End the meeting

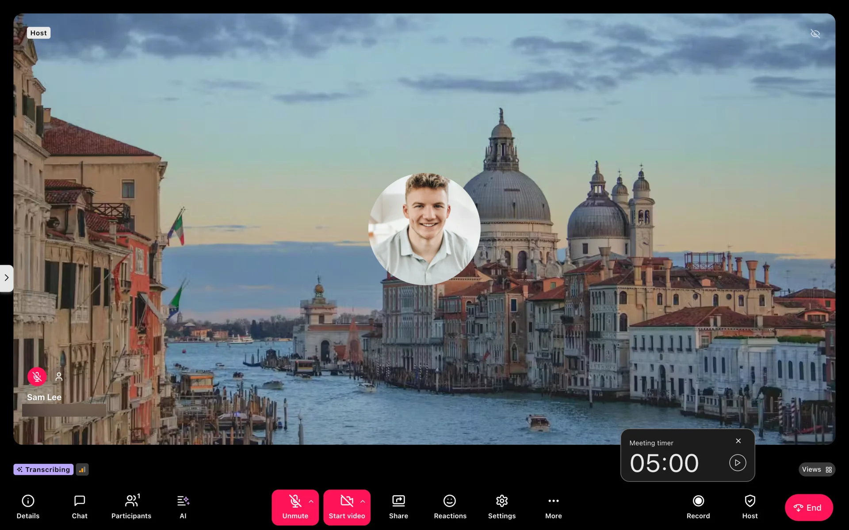pyautogui.click(x=808, y=507)
